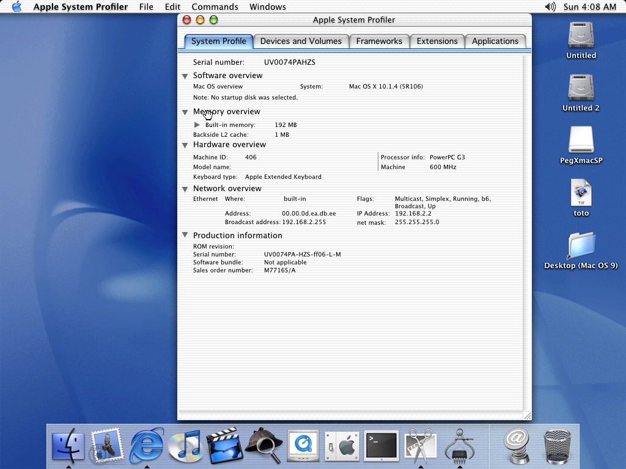Open the Apple System Profiler application menu
The height and width of the screenshot is (469, 626).
point(81,7)
